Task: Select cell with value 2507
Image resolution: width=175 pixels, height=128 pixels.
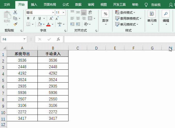Action: (x=22, y=99)
